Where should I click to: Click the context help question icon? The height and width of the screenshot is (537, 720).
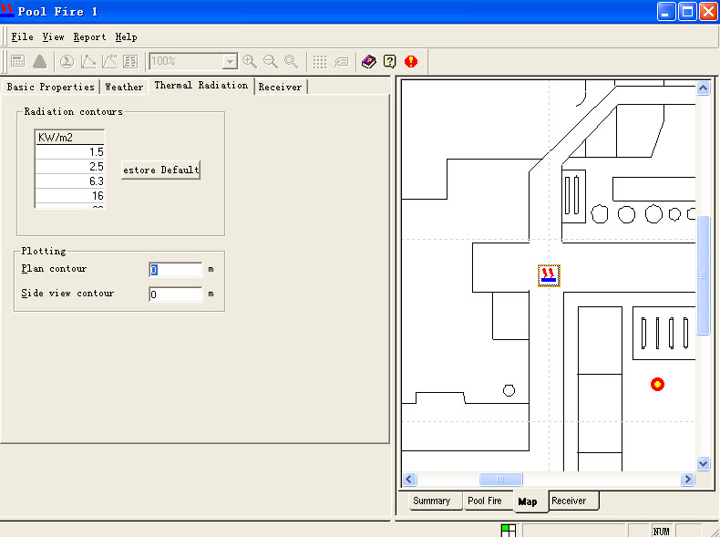point(390,62)
